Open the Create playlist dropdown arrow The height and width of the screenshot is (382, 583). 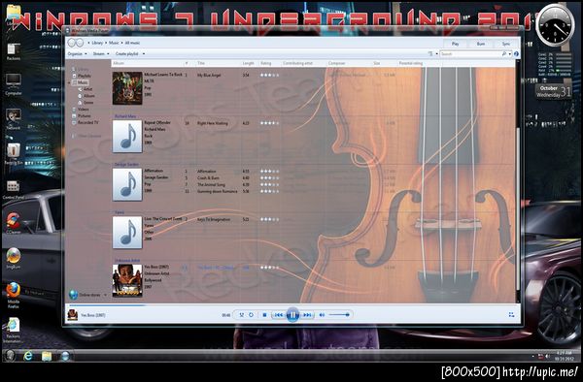(x=144, y=54)
